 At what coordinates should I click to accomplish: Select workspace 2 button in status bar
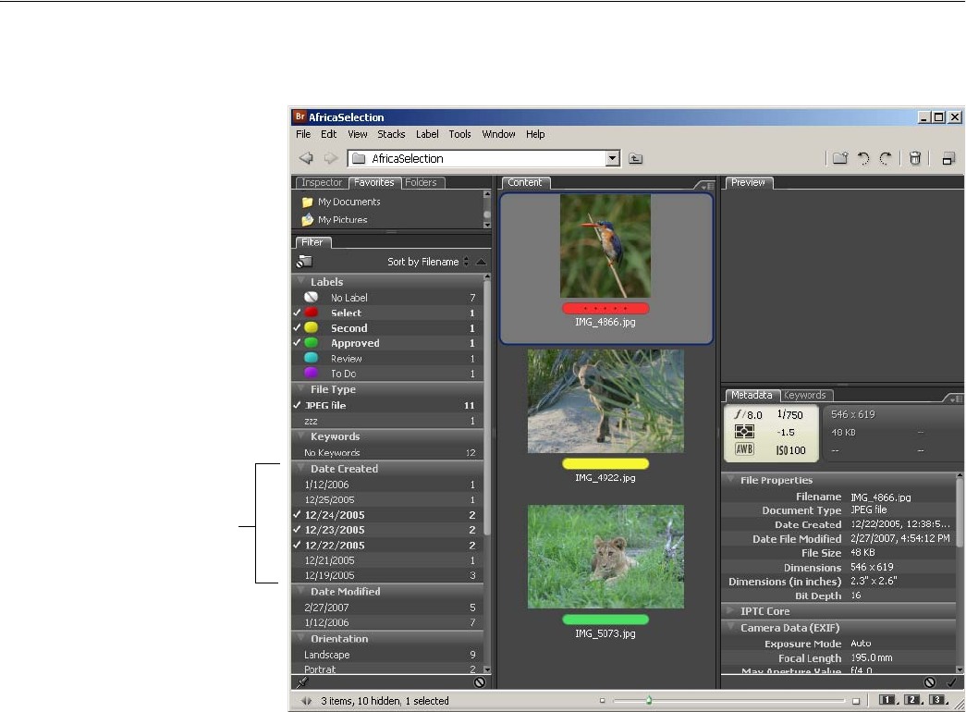click(912, 700)
